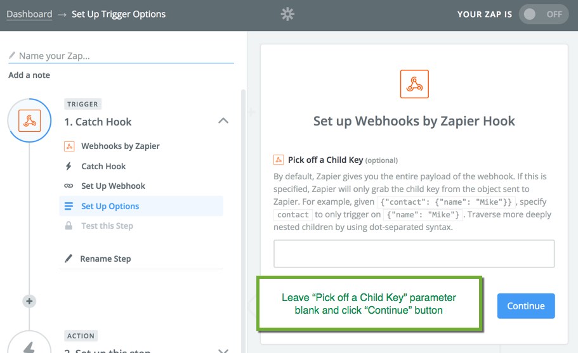Screen dimensions: 578x353
Task: Select the Catch Hook sub-step
Action: coord(103,167)
